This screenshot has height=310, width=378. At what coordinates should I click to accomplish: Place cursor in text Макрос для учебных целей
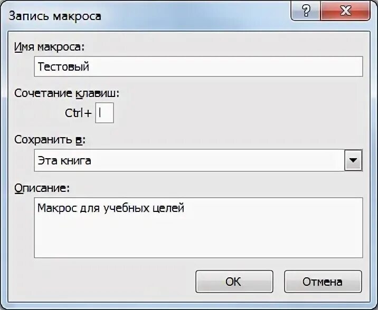(x=111, y=208)
